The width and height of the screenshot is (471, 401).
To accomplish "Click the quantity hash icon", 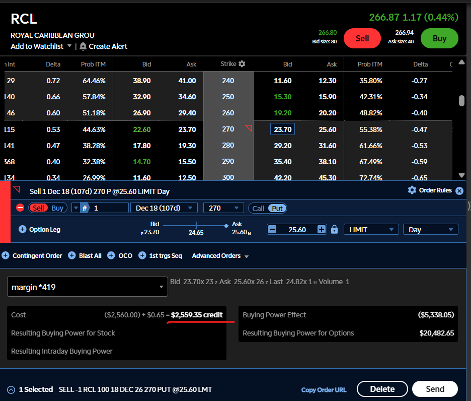I will [85, 208].
